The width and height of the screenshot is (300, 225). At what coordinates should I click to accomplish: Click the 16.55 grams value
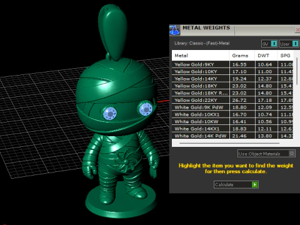[x=239, y=64]
